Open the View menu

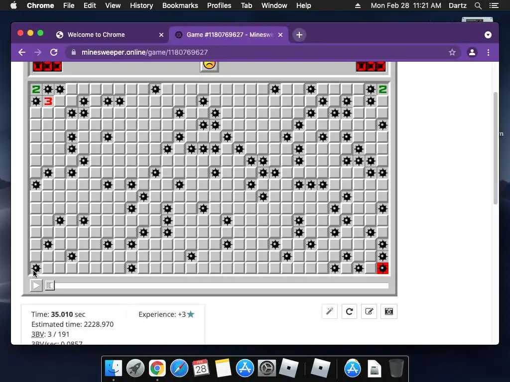[x=113, y=5]
